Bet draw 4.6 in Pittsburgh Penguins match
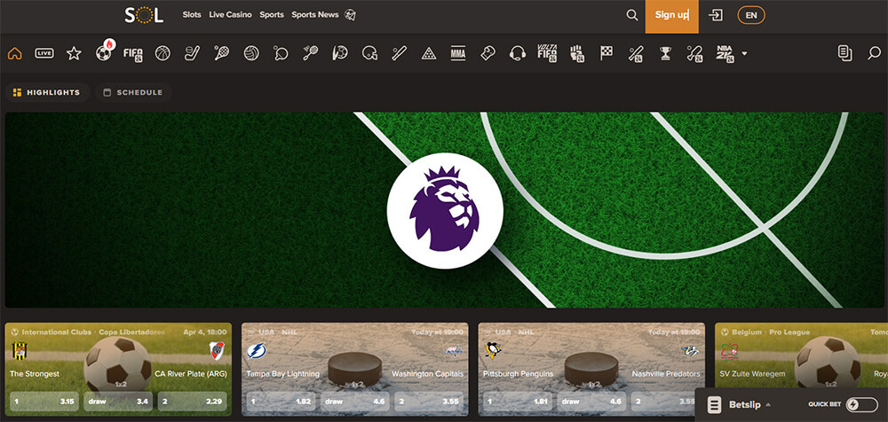This screenshot has width=888, height=422. pos(591,402)
